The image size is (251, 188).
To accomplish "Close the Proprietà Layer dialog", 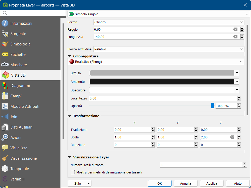I will point(245,5).
